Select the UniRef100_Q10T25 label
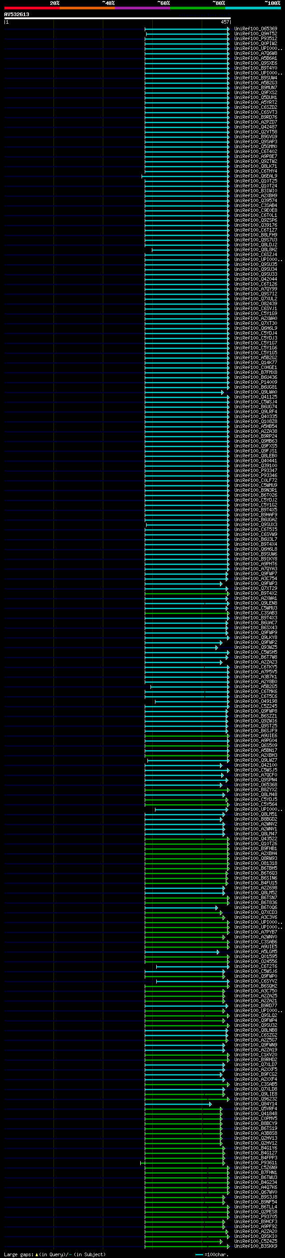Viewport: 285px width, 1258px height. [256, 181]
